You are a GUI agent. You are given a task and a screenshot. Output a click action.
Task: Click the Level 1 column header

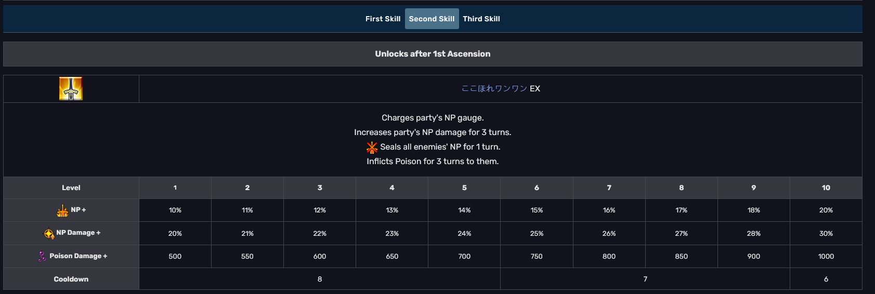pos(175,188)
